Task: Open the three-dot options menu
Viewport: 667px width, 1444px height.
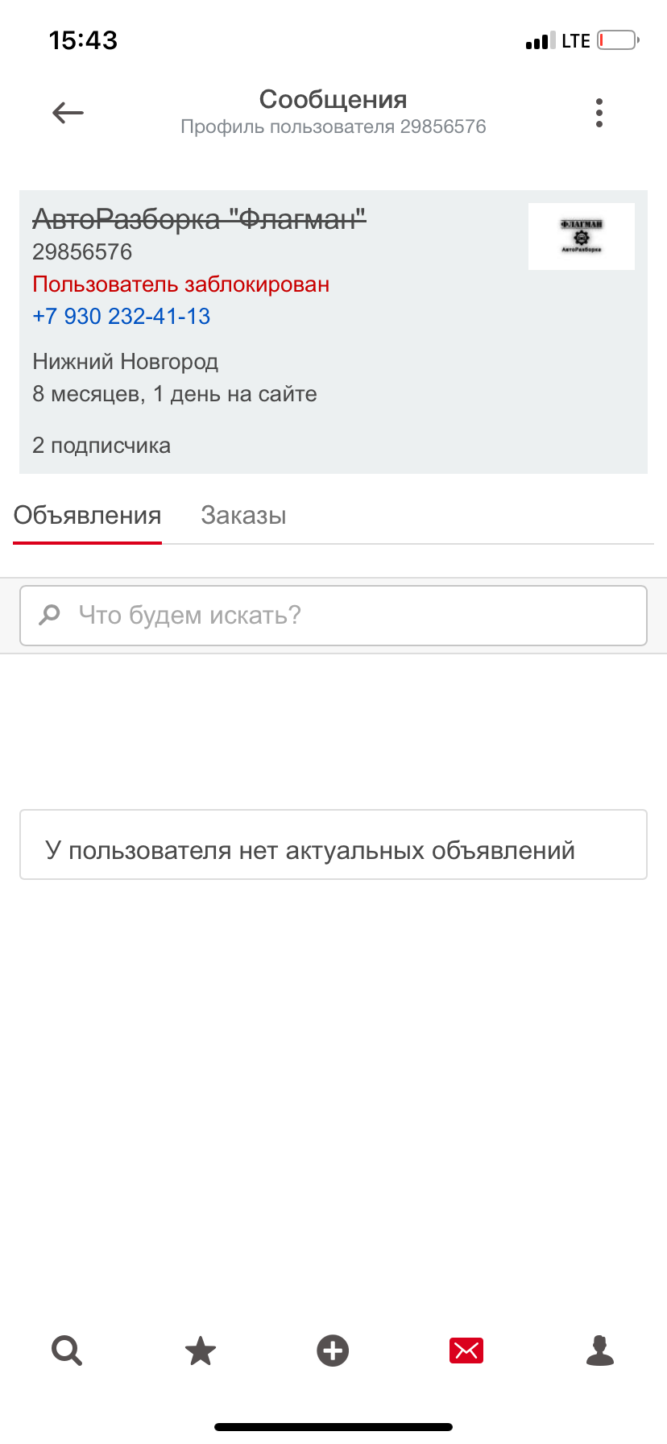Action: click(599, 113)
